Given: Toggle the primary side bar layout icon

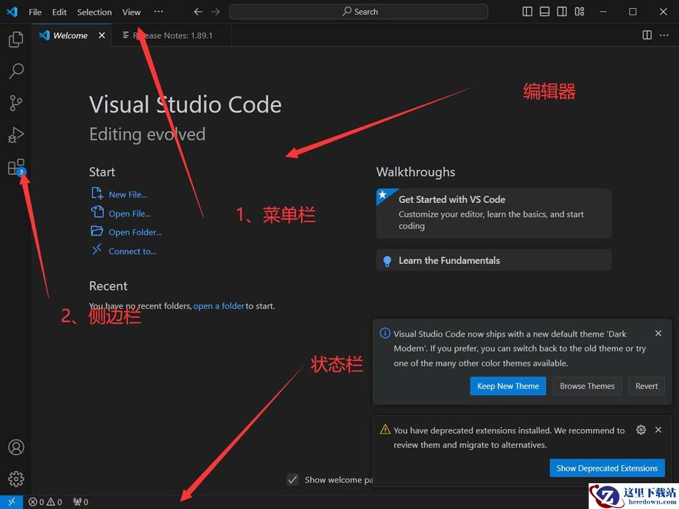Looking at the screenshot, I should point(527,12).
